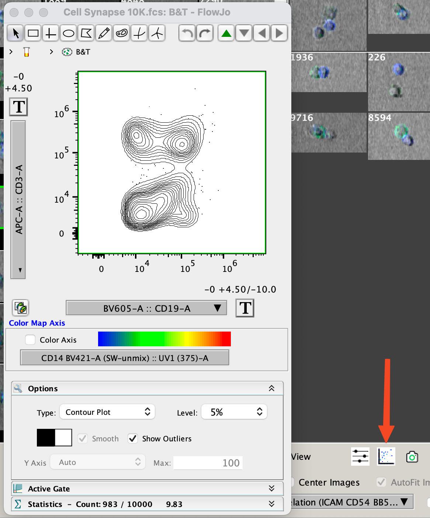Click the CD14 BV421-A color parameter button
The width and height of the screenshot is (430, 518).
[125, 358]
